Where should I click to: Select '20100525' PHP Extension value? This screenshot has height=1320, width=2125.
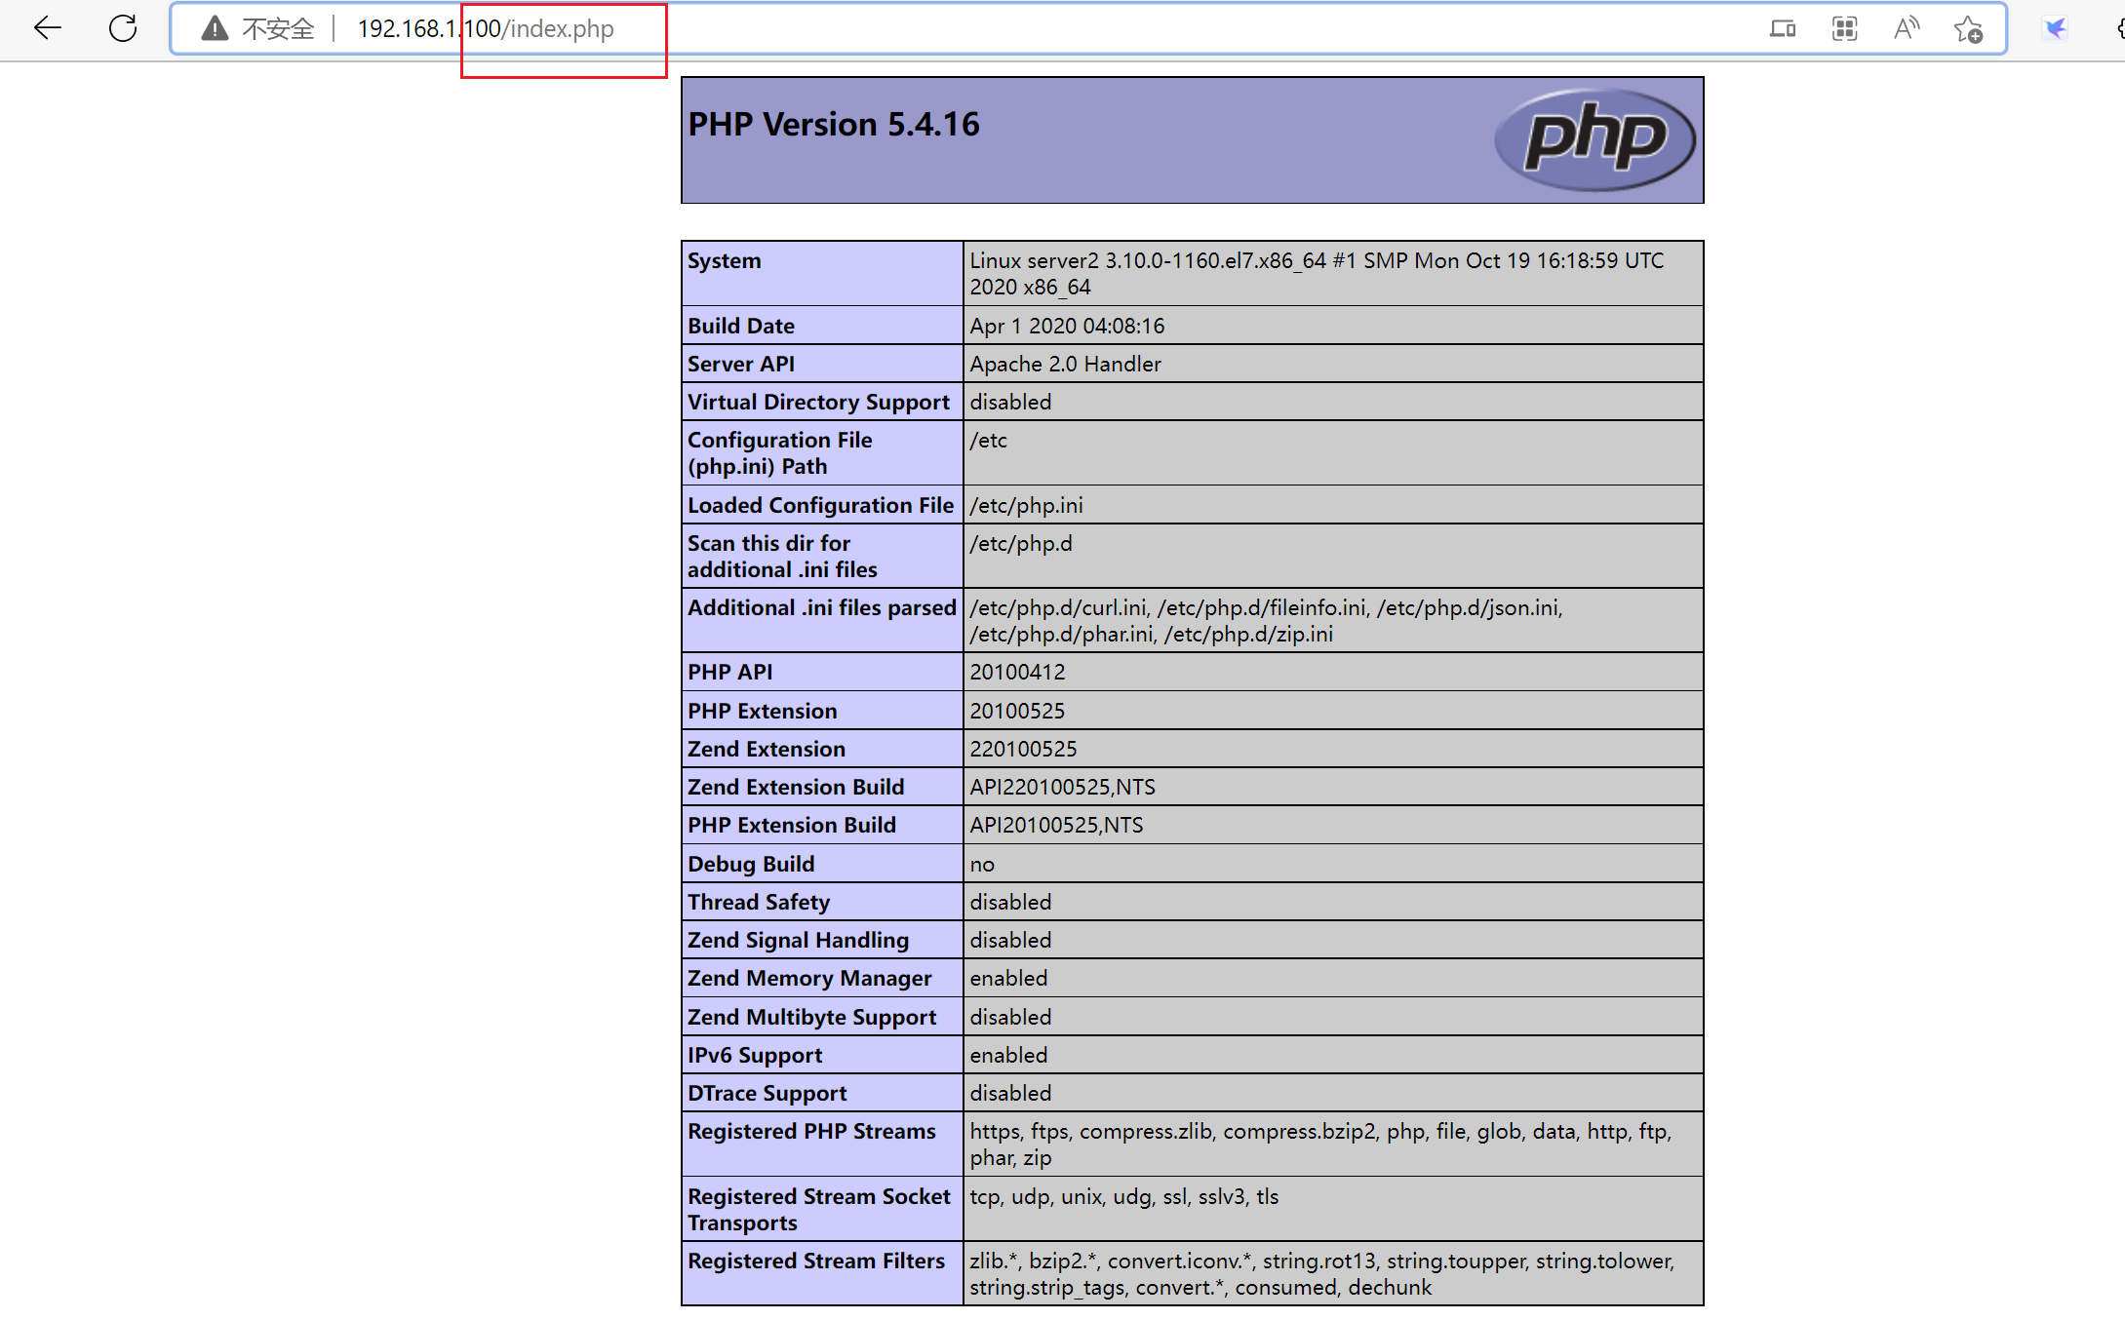click(x=1017, y=711)
